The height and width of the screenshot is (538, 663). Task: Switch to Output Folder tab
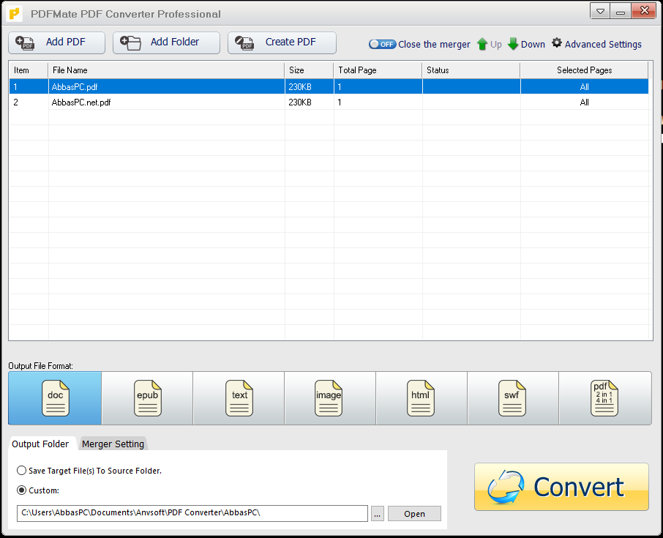[40, 444]
